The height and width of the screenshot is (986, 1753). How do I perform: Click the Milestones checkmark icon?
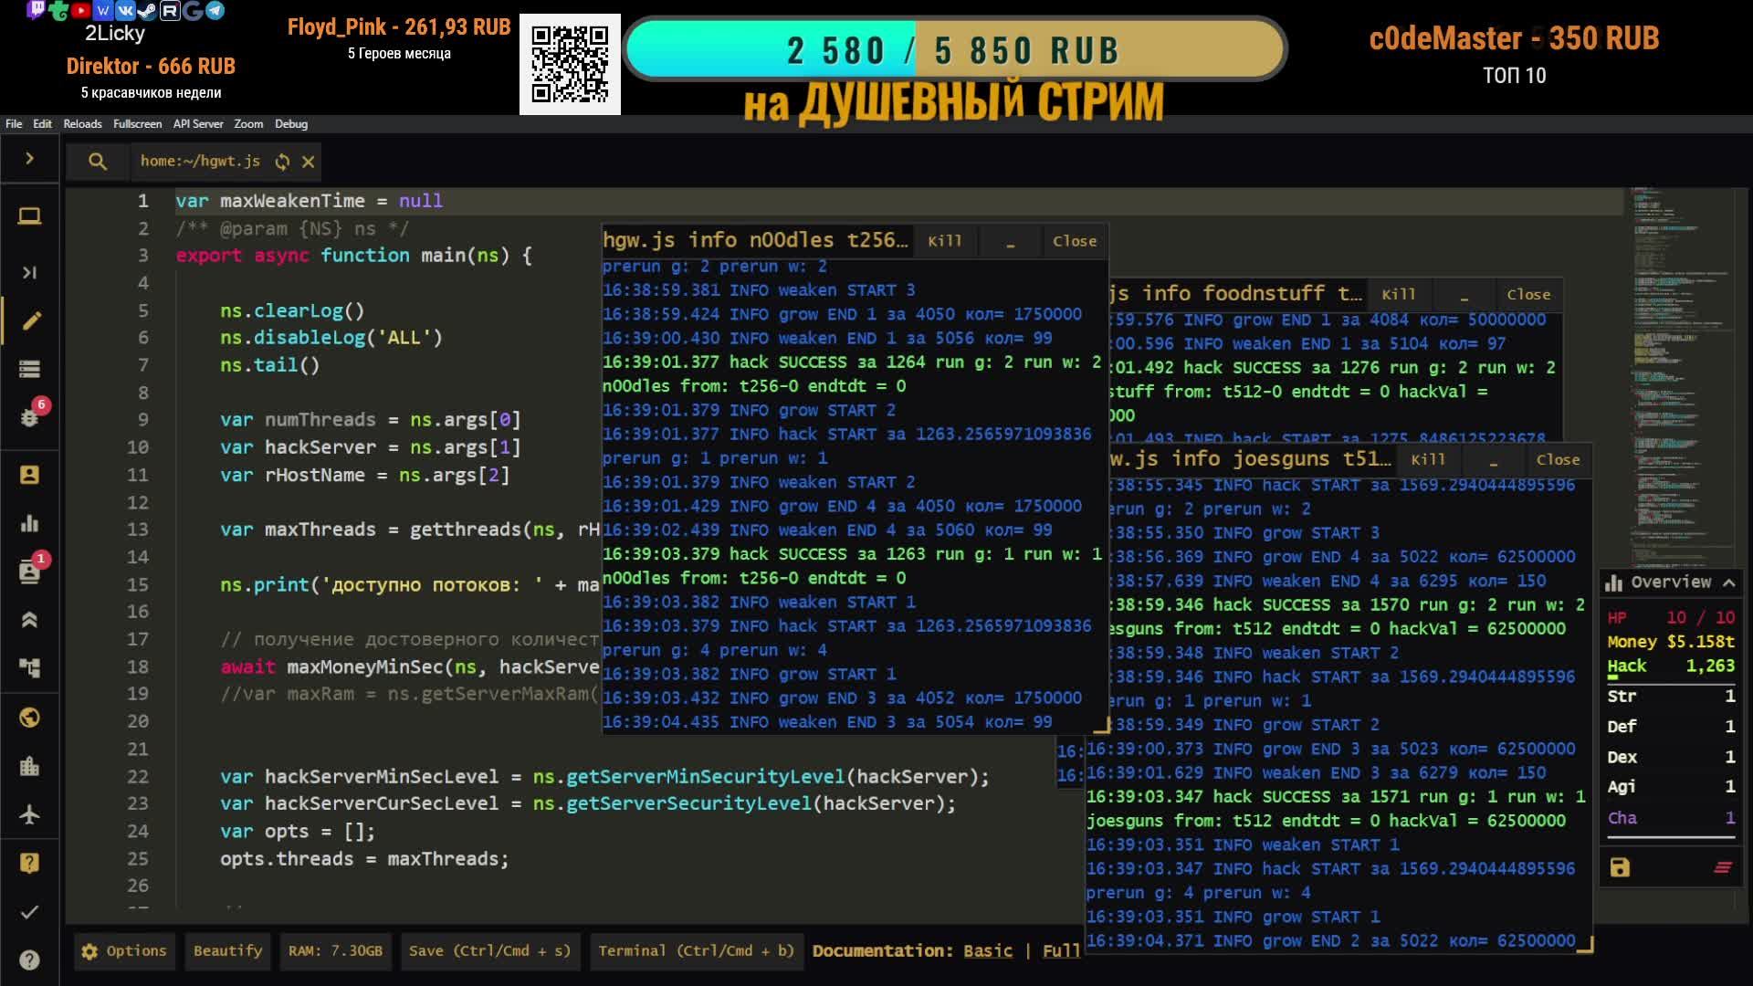pos(29,911)
